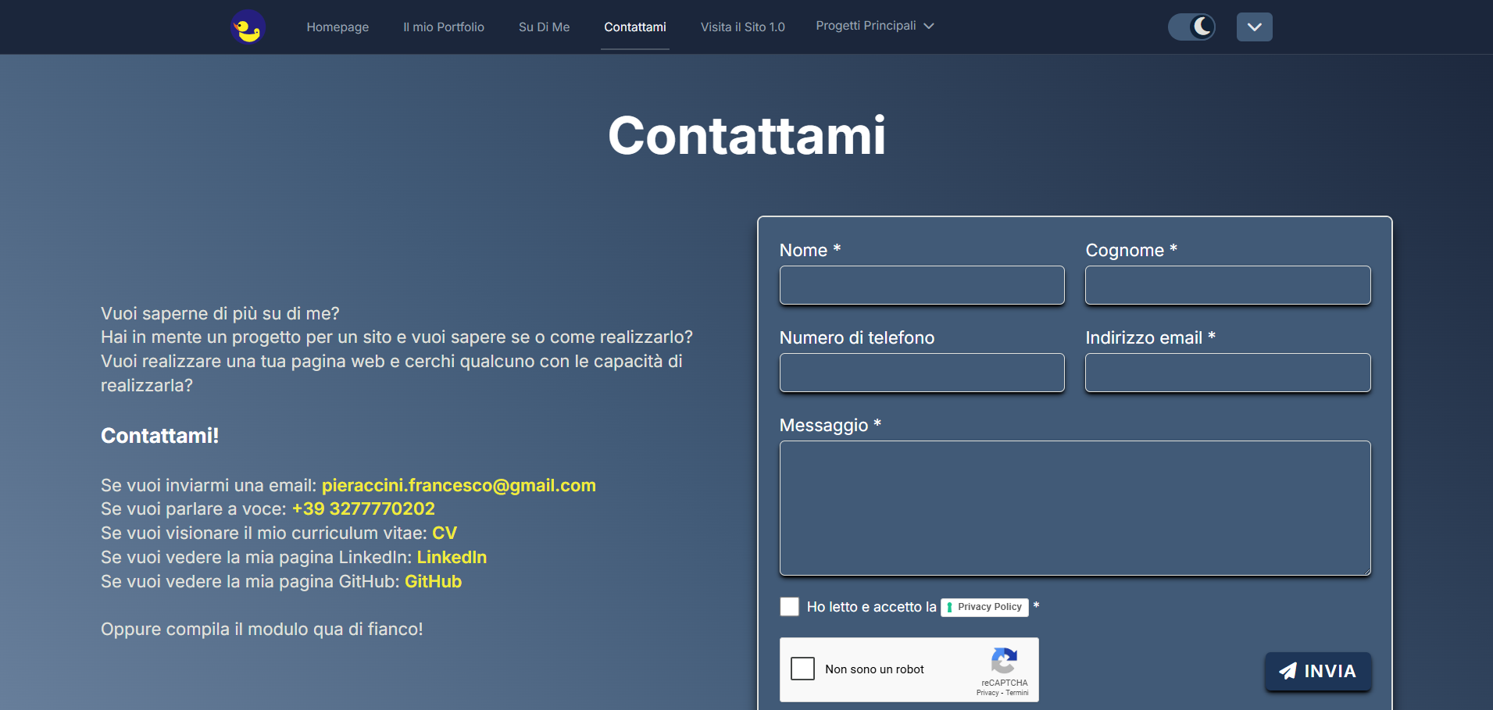This screenshot has width=1493, height=710.
Task: Open the Privacy Policy badge link
Action: pos(984,607)
